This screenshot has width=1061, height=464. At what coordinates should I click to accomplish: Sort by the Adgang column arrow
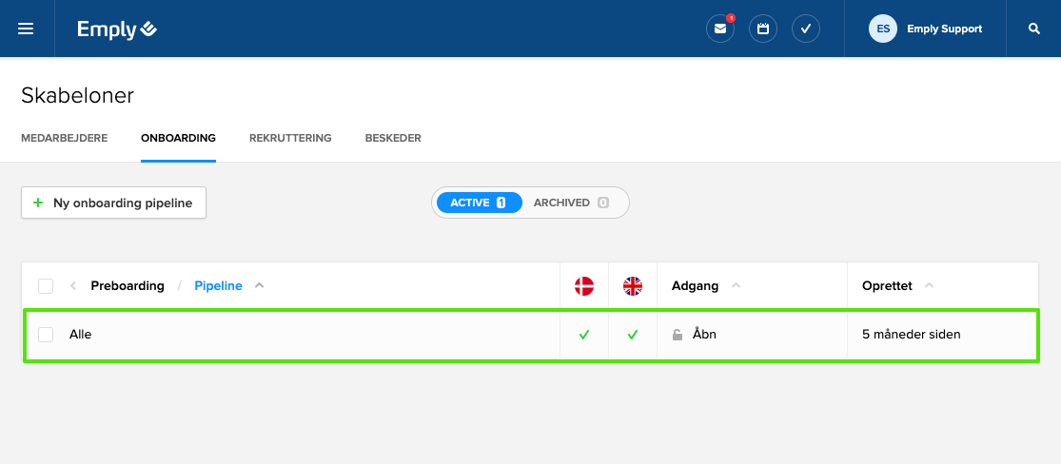pos(736,286)
